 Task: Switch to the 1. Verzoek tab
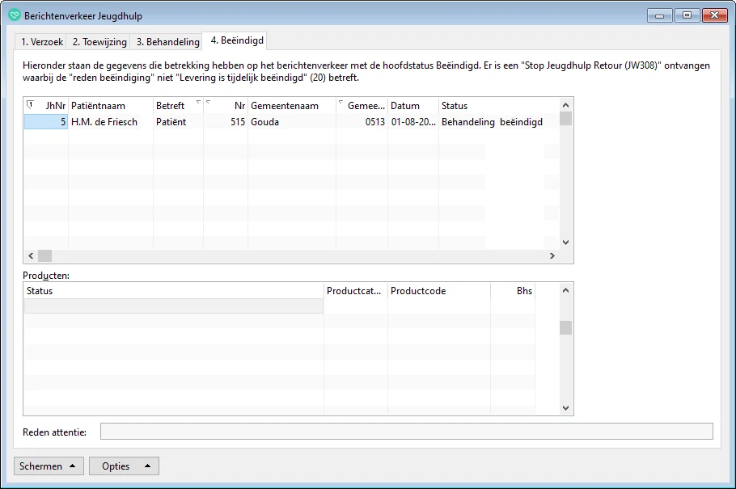pyautogui.click(x=42, y=42)
